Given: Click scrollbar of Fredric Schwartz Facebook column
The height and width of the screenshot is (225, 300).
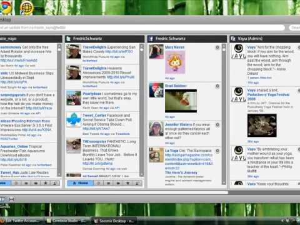Looking at the screenshot, I should 224,114.
